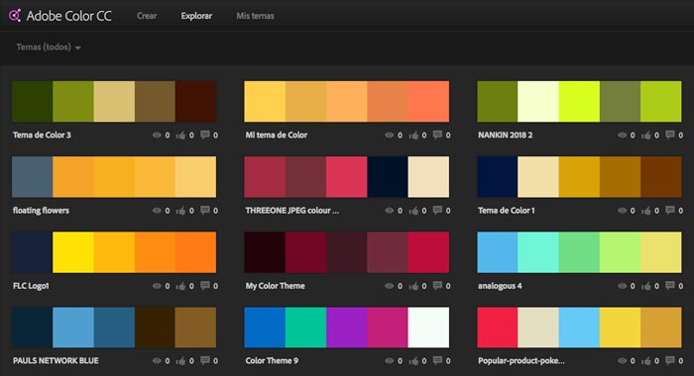The width and height of the screenshot is (694, 376).
Task: Select crimson swatch in My Color Theme
Action: point(428,252)
